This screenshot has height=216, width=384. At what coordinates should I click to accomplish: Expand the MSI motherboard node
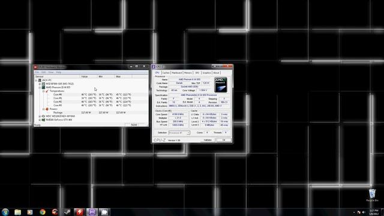40,84
